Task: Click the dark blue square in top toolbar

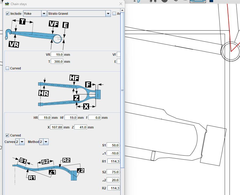Action: pyautogui.click(x=211, y=1)
